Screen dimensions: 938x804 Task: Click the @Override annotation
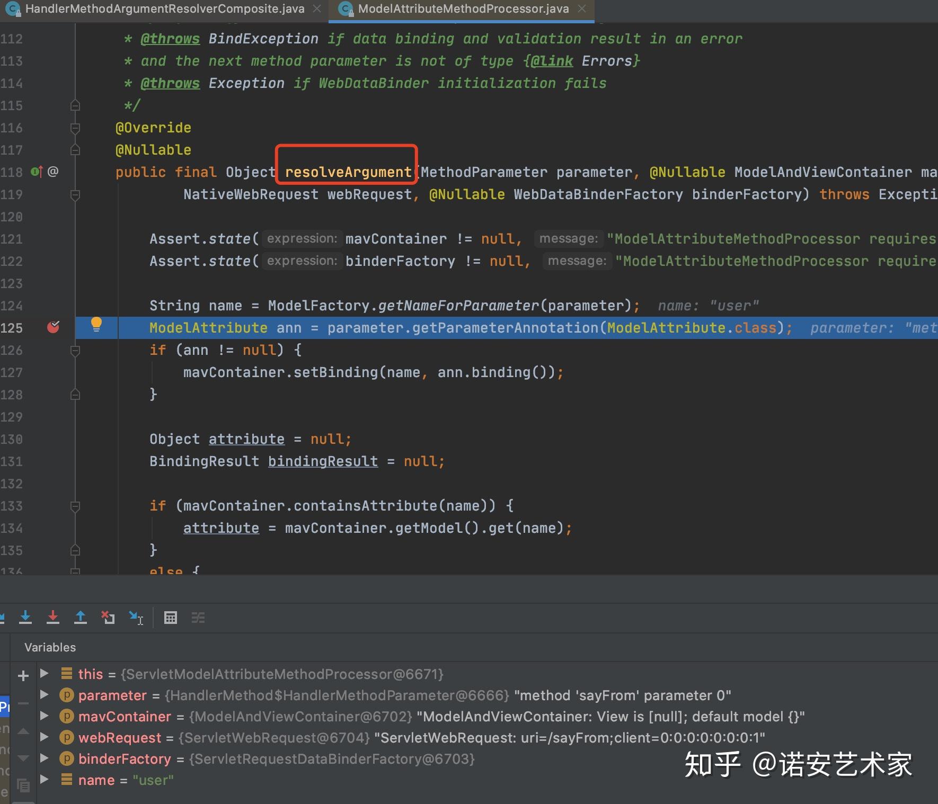point(153,128)
